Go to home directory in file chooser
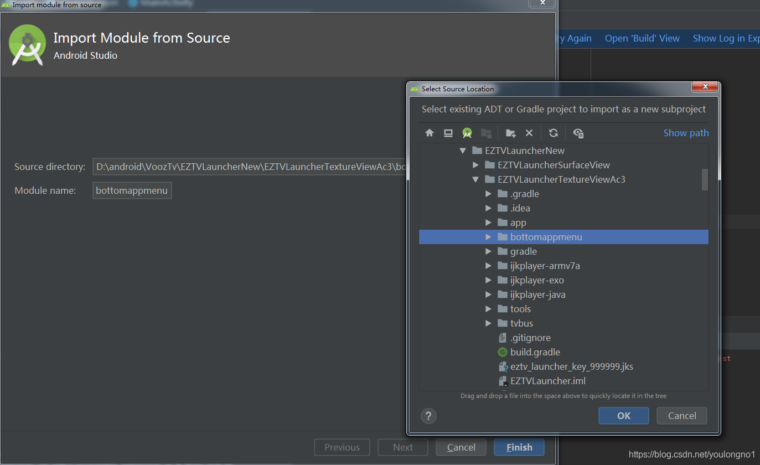This screenshot has width=760, height=465. pyautogui.click(x=430, y=133)
